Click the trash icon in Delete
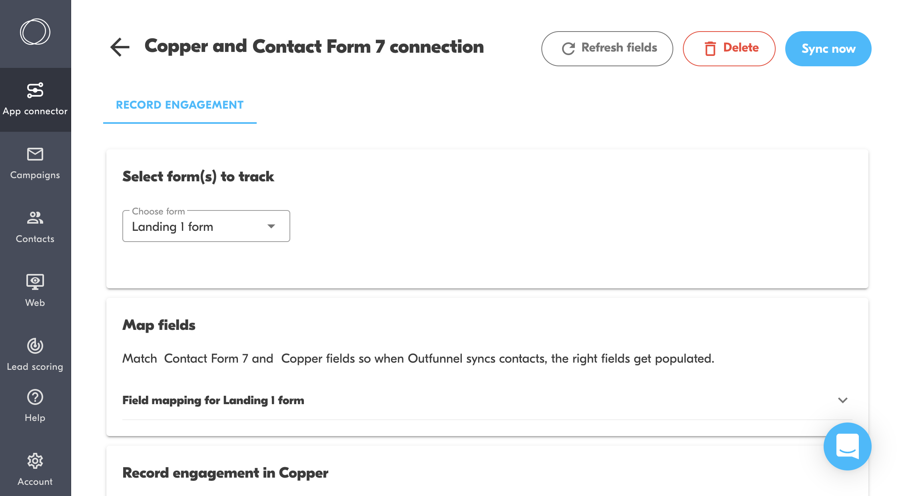The height and width of the screenshot is (496, 902). pos(710,49)
